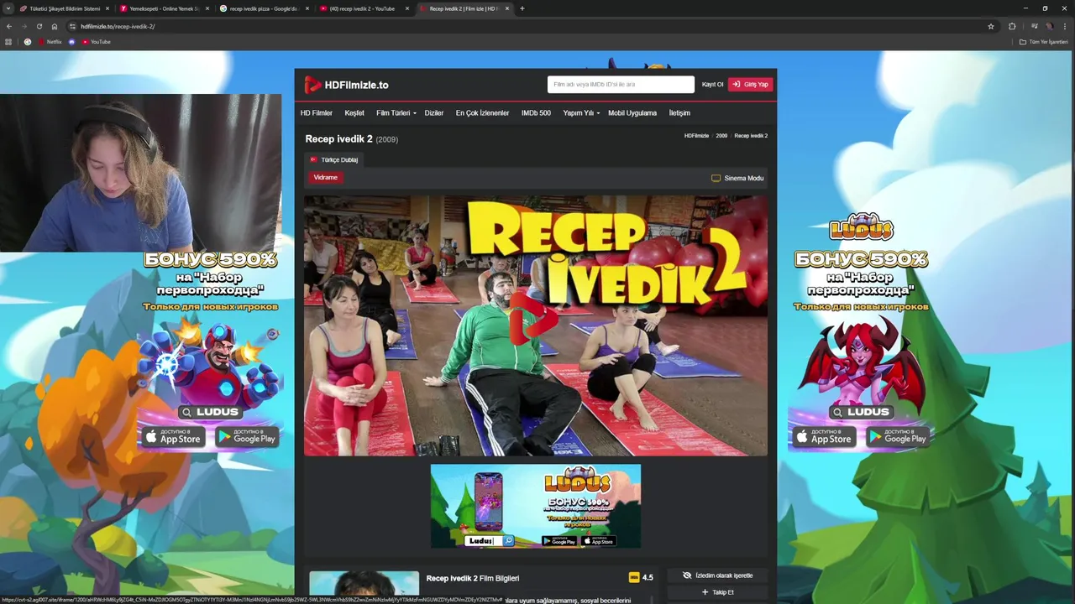Open the İletişim menu item
This screenshot has height=604, width=1075.
pyautogui.click(x=679, y=113)
